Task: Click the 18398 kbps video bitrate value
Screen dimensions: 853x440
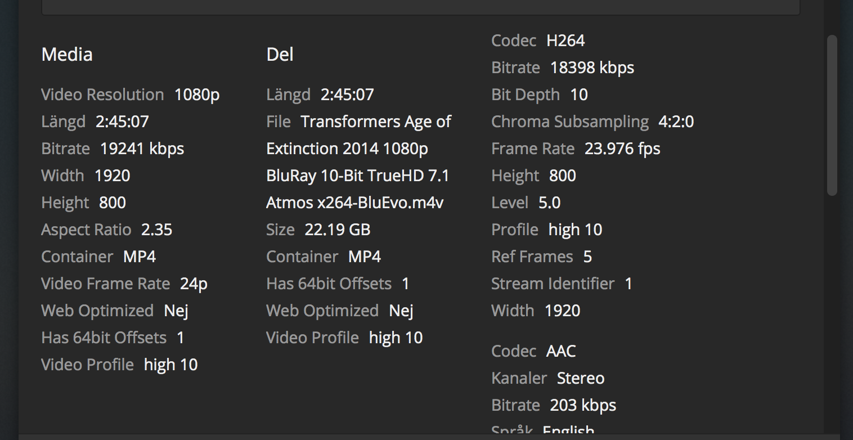Action: pyautogui.click(x=592, y=68)
